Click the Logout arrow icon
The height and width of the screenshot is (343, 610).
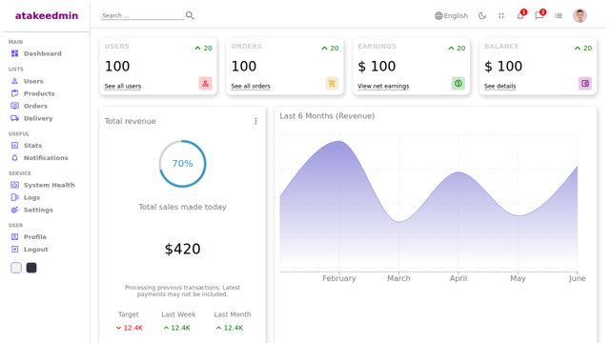point(15,250)
